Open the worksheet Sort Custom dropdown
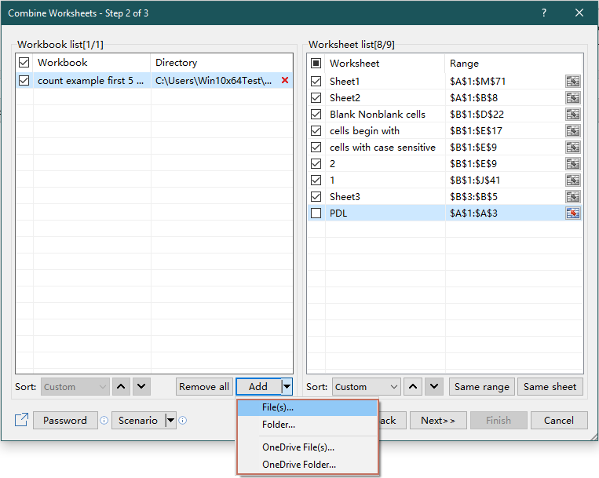Viewport: 599px width, 478px height. click(x=365, y=386)
